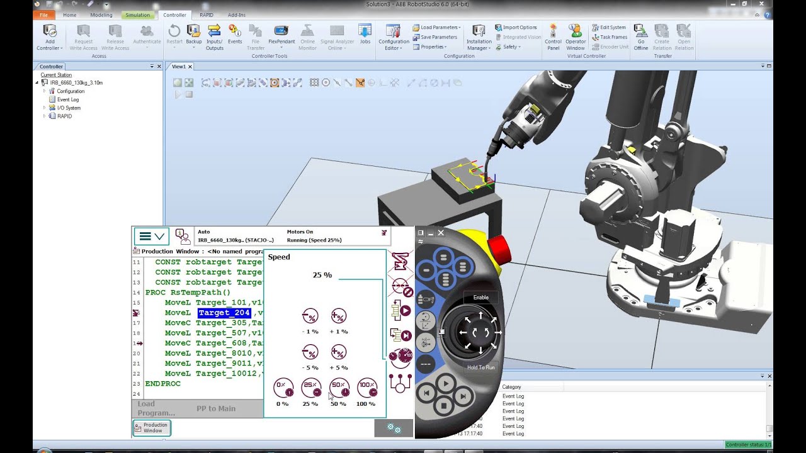Open Controller panel options dropdown arrow

(x=152, y=66)
